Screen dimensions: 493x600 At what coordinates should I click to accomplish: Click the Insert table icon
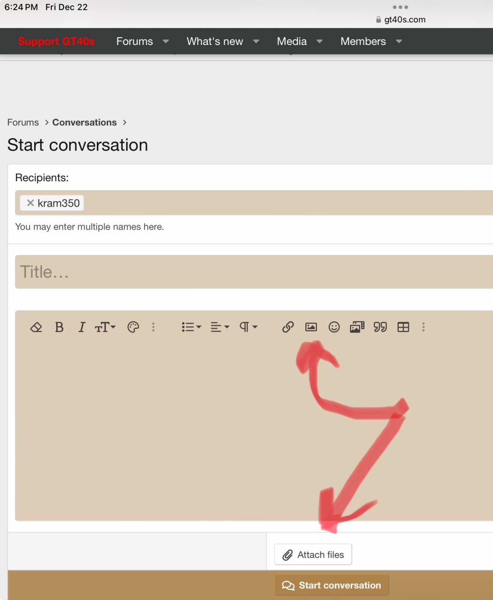(x=403, y=327)
